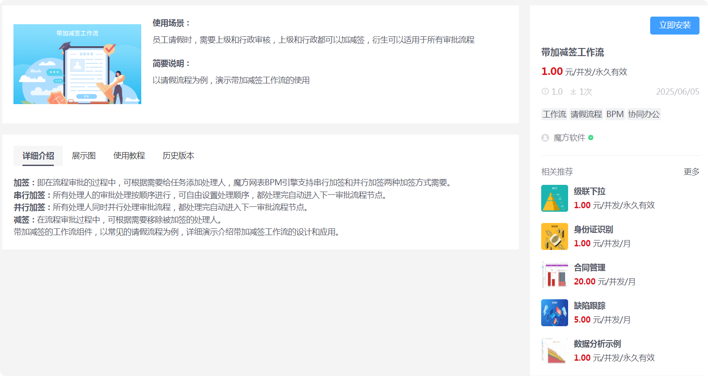Open the 身份证识别 thumbnail icon
The width and height of the screenshot is (708, 376).
[x=555, y=236]
